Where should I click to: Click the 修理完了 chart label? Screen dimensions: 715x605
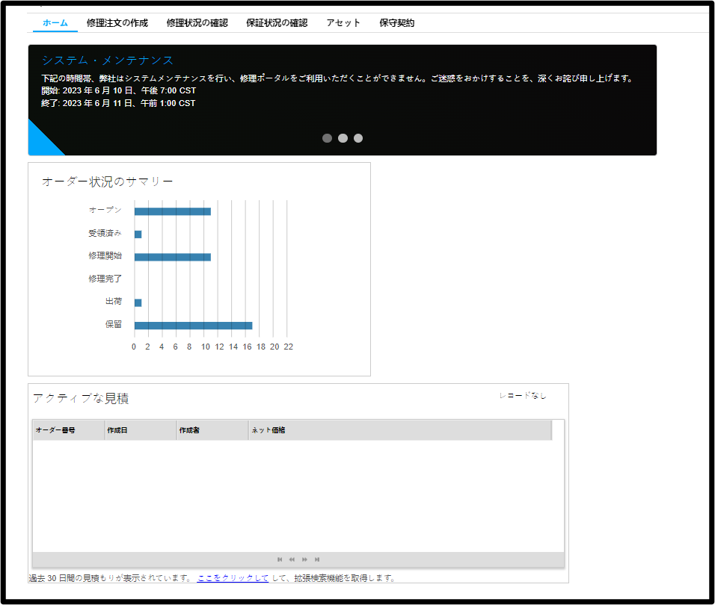click(105, 278)
